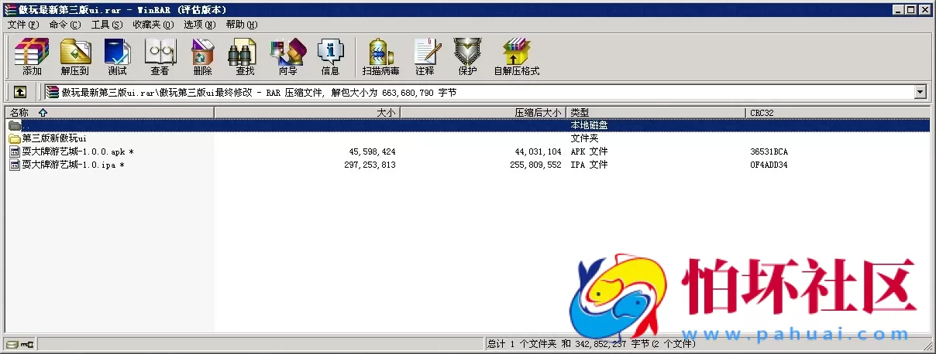Open the 工具 (Tools) menu
The width and height of the screenshot is (936, 354).
point(107,25)
